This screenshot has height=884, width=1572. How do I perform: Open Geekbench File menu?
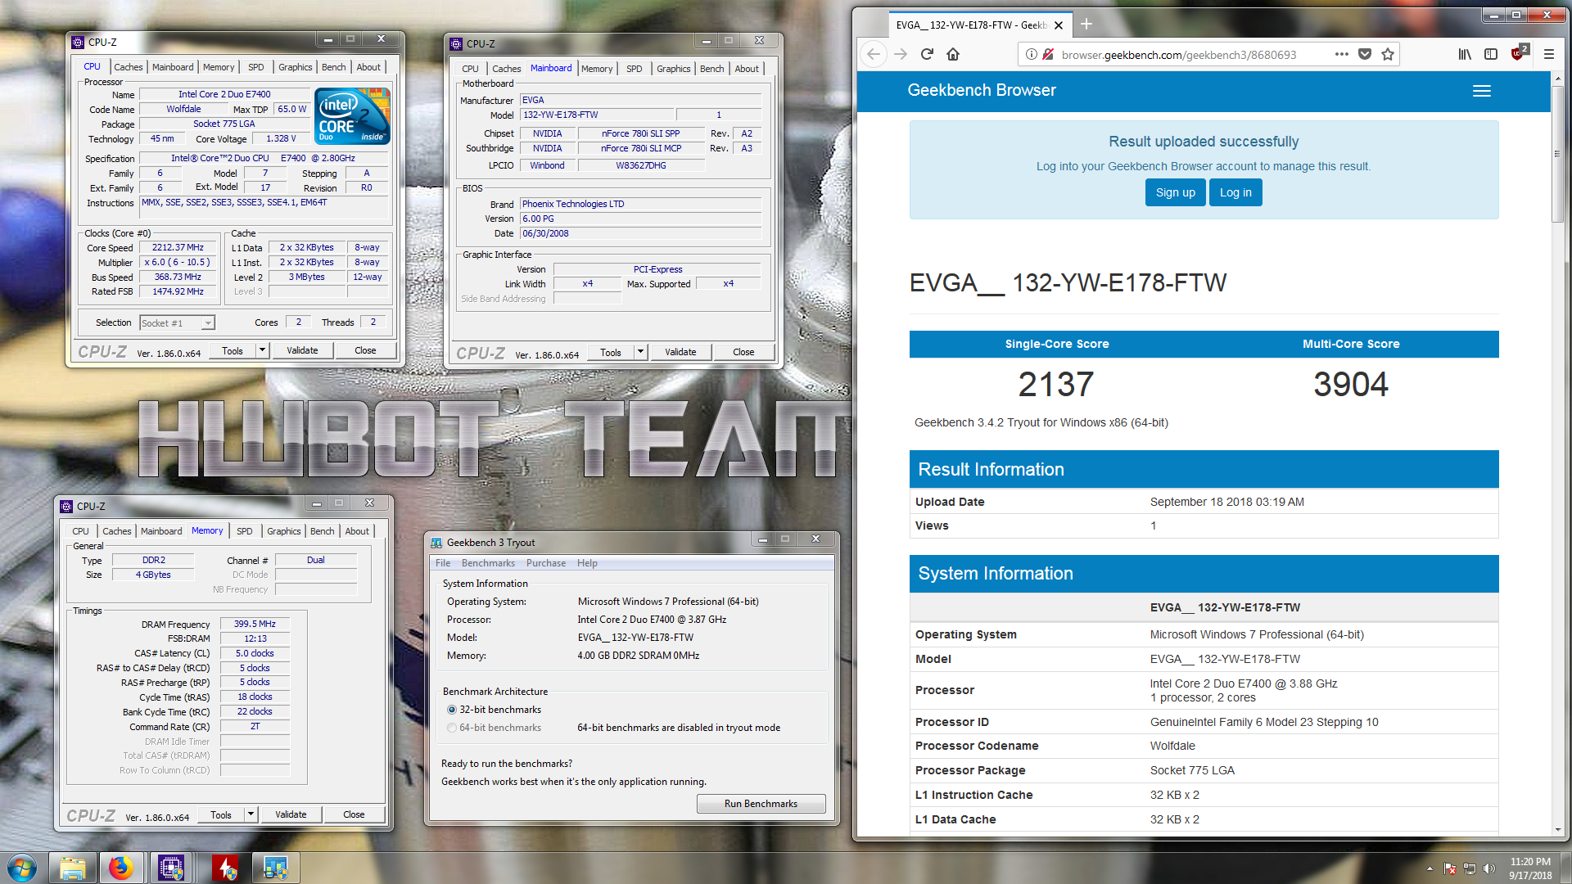pyautogui.click(x=443, y=563)
